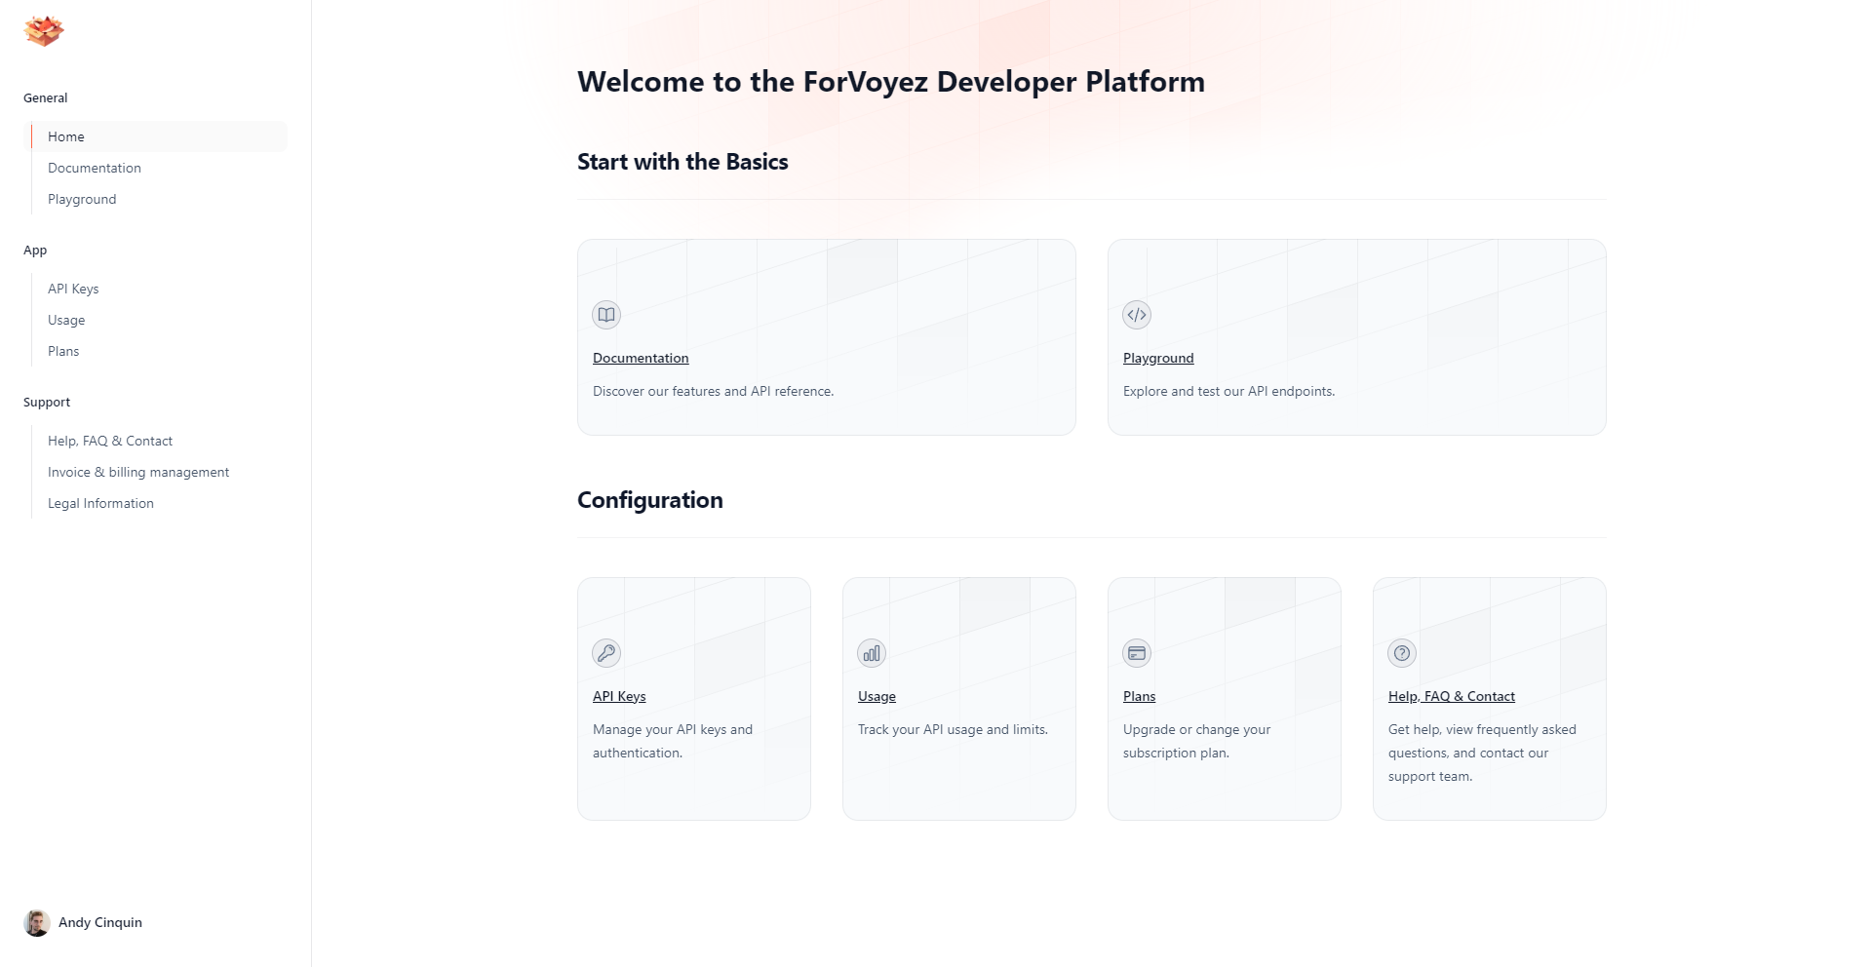Viewport: 1871px width, 967px height.
Task: Click 'Explore and test our API endpoints.' text
Action: [x=1228, y=391]
